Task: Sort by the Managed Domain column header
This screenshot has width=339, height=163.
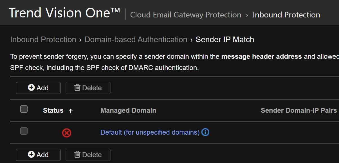Action: 128,110
